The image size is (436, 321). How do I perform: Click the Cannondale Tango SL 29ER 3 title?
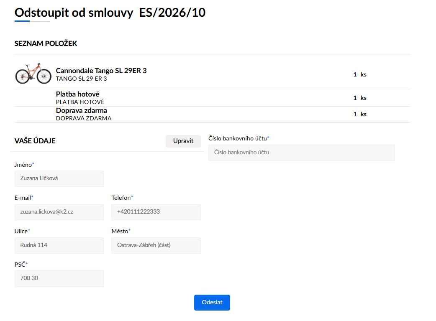(x=101, y=71)
